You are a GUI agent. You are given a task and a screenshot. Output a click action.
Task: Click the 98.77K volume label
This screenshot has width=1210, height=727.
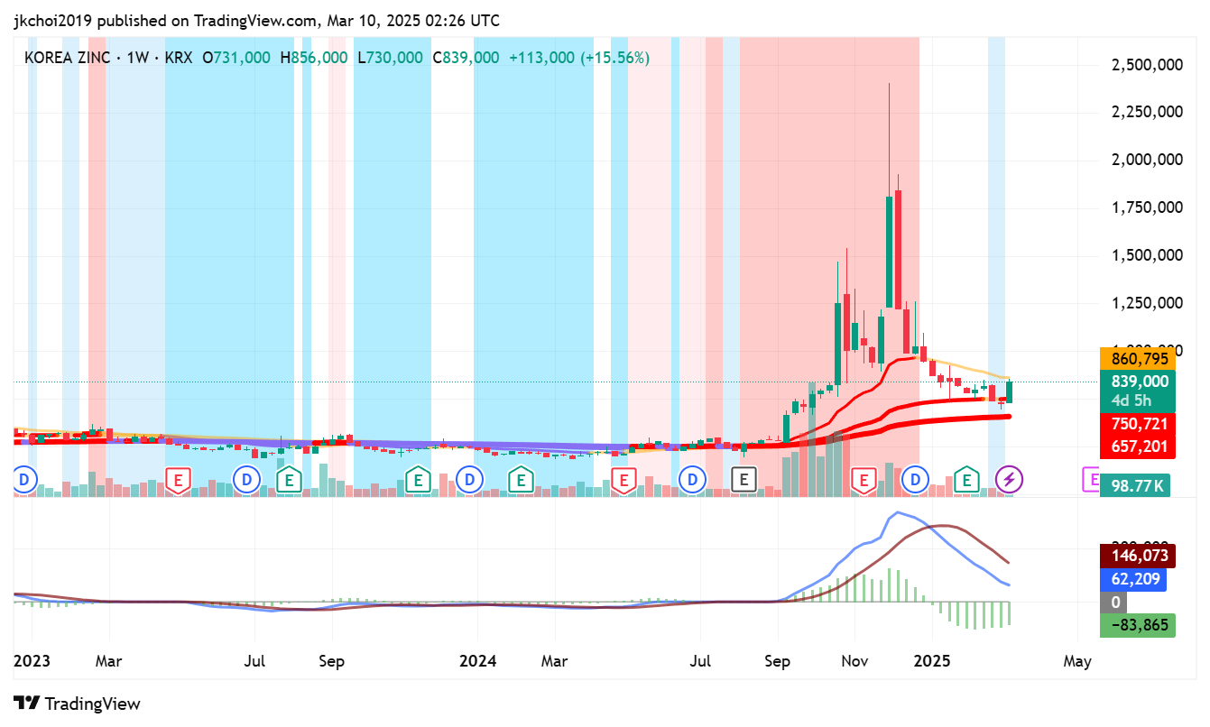click(x=1135, y=485)
